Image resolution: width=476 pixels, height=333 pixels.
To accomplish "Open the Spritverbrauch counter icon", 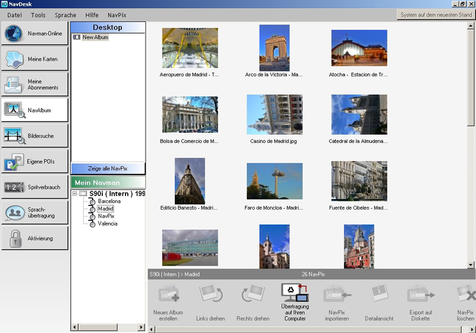I will tap(14, 187).
